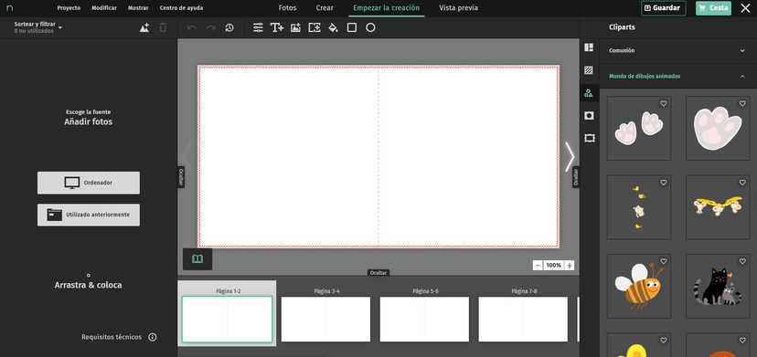The image size is (757, 357).
Task: Pick the black cat clipart image
Action: tap(718, 287)
